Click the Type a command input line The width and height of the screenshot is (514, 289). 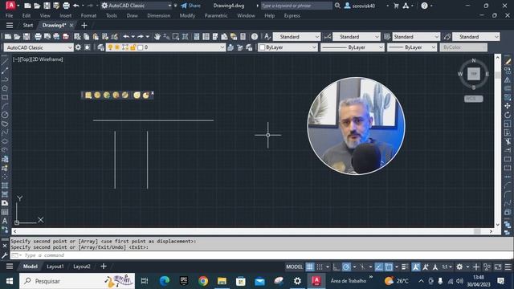point(261,255)
